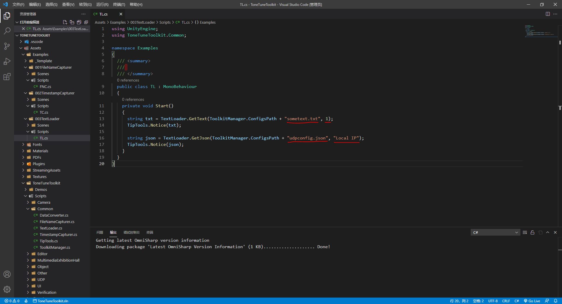Collapse the ToneTuneToolkit folder
The width and height of the screenshot is (562, 304).
tap(46, 183)
